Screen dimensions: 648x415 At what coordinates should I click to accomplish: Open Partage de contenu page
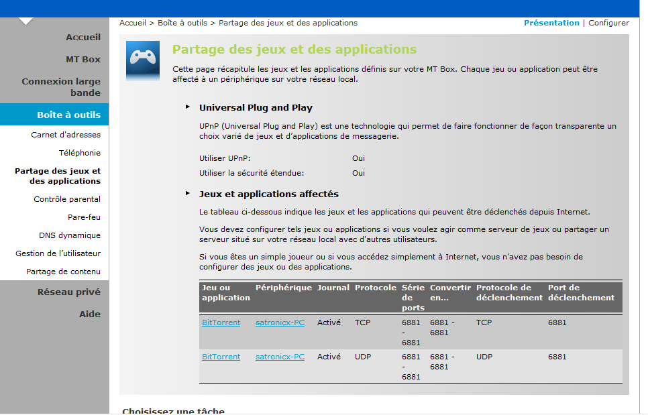tap(63, 272)
